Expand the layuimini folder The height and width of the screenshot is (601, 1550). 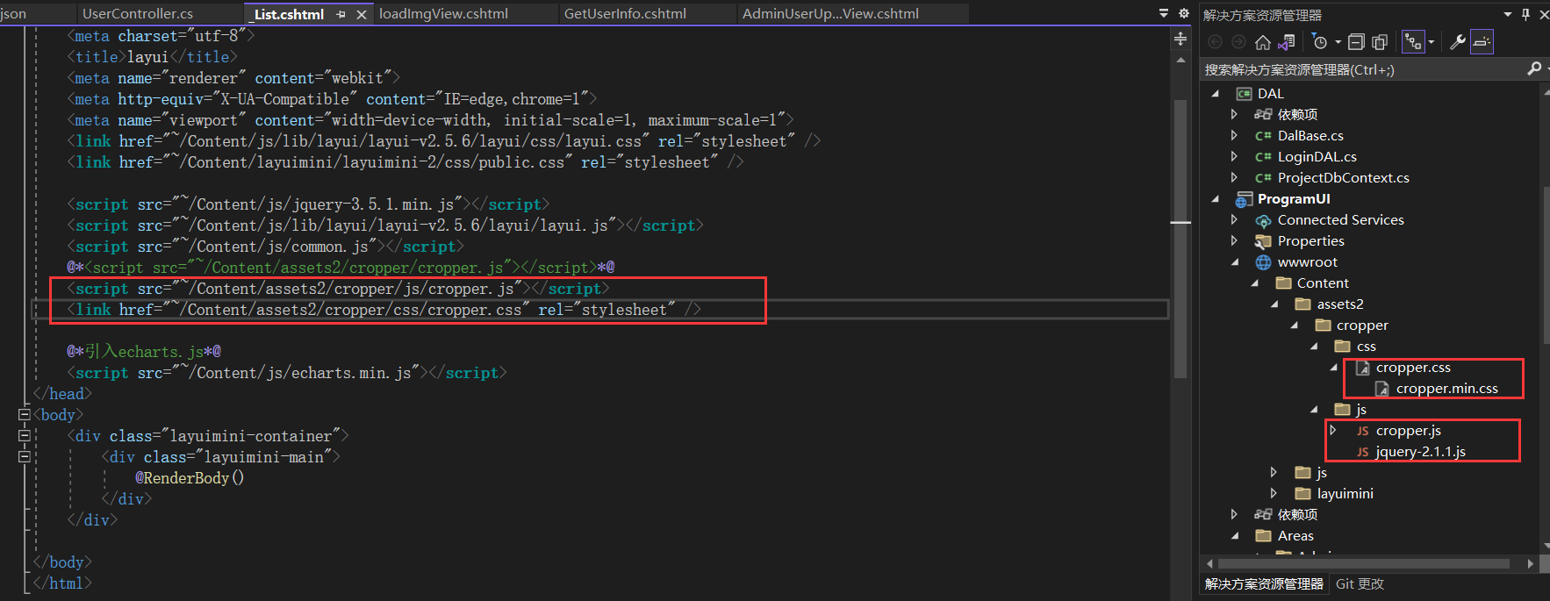click(1274, 493)
